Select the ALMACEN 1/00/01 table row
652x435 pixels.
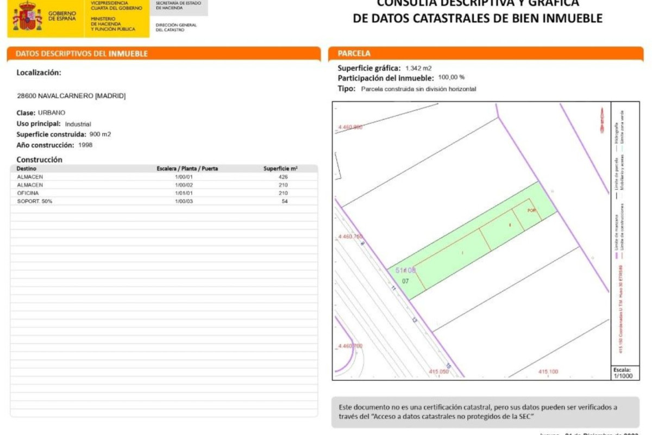(x=163, y=177)
